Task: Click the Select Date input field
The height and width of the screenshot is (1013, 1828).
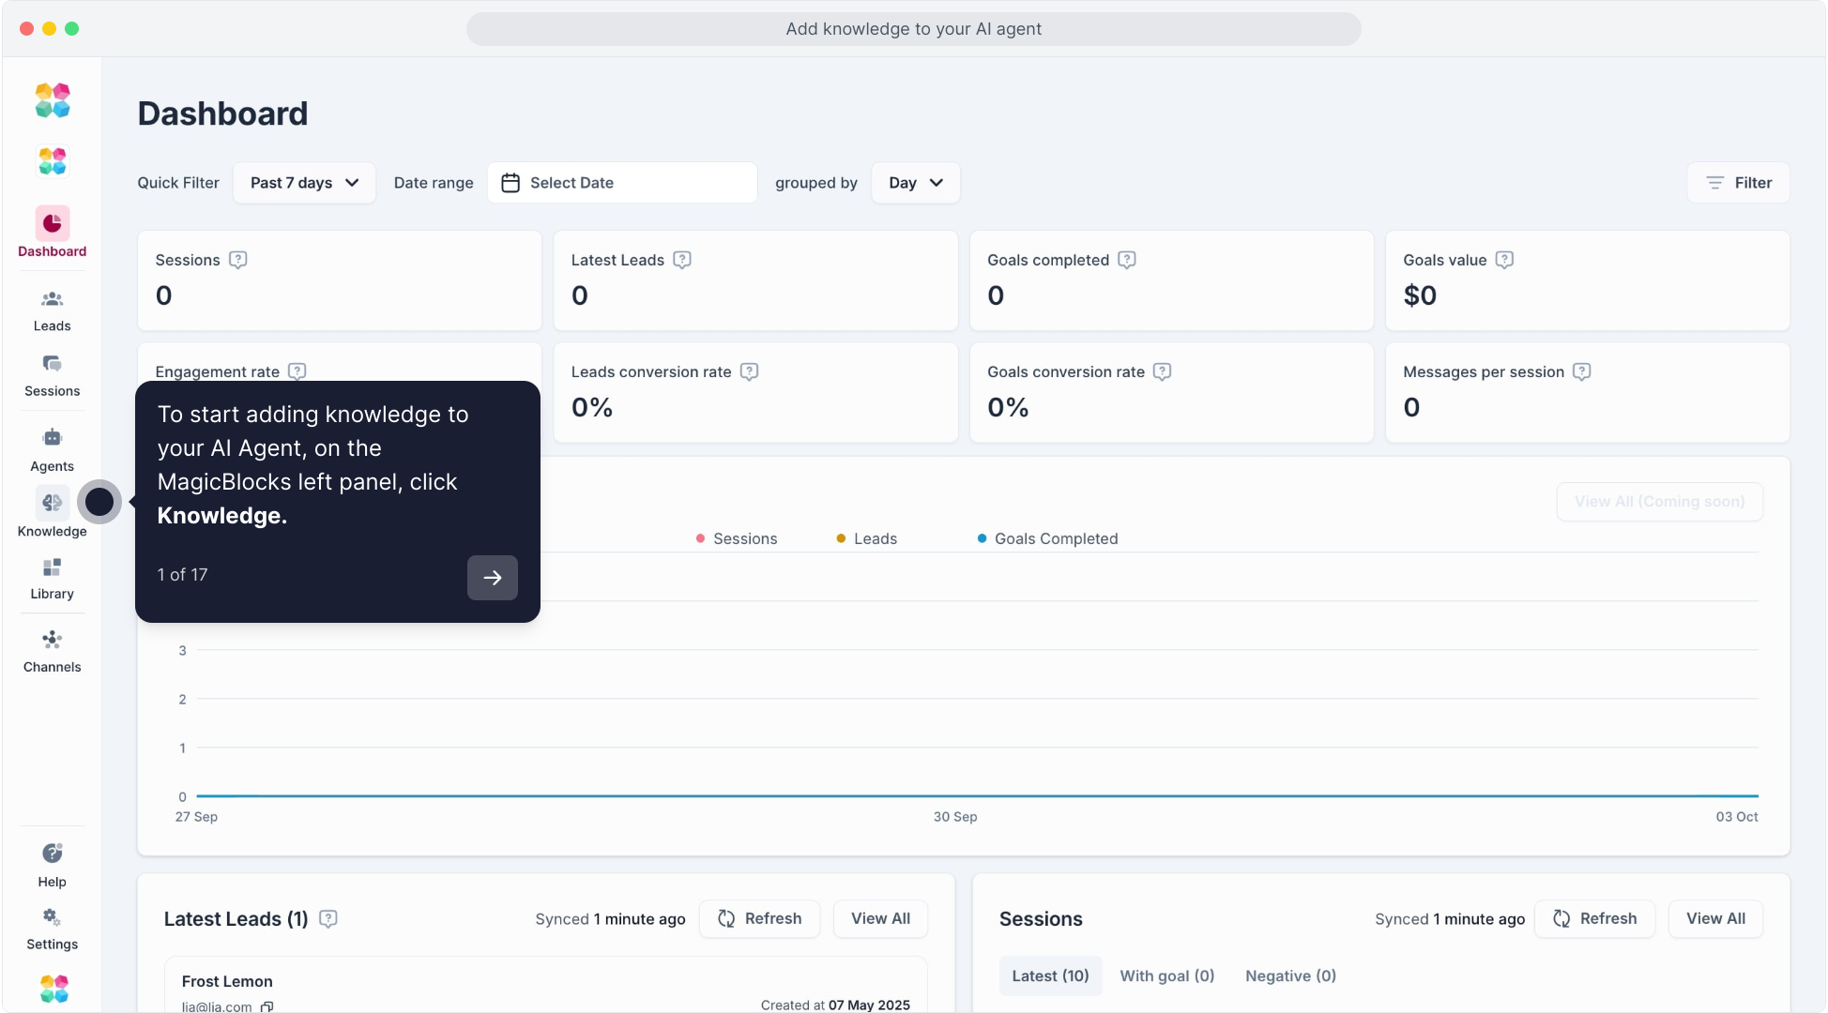Action: tap(622, 183)
